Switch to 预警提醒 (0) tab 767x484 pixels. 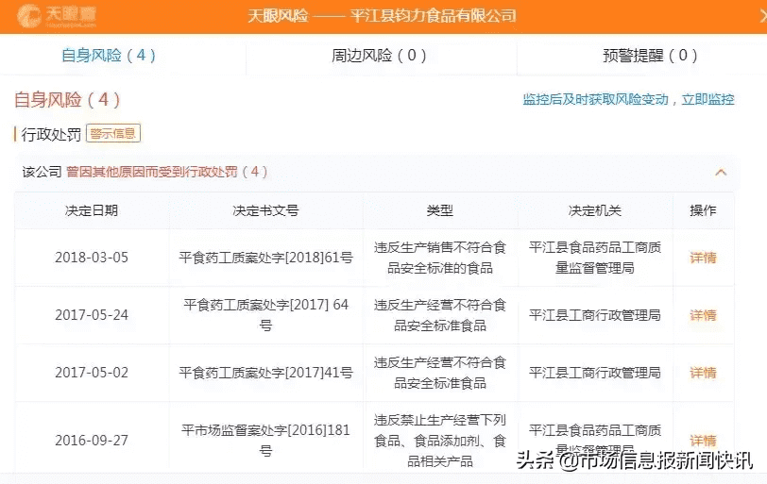tap(650, 55)
